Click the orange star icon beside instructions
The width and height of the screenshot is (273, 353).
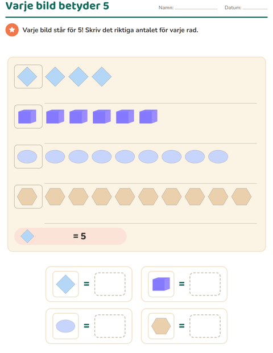(x=12, y=30)
